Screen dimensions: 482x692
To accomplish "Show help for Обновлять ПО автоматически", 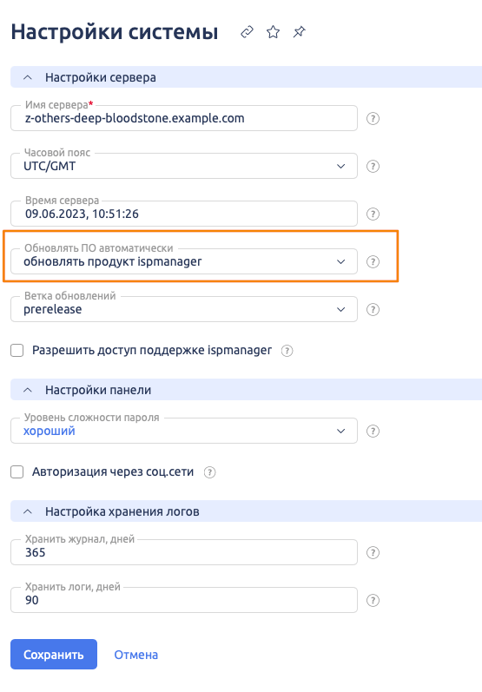I will click(373, 261).
